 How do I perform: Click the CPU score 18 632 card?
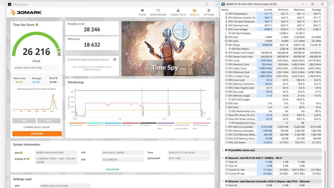pyautogui.click(x=92, y=43)
